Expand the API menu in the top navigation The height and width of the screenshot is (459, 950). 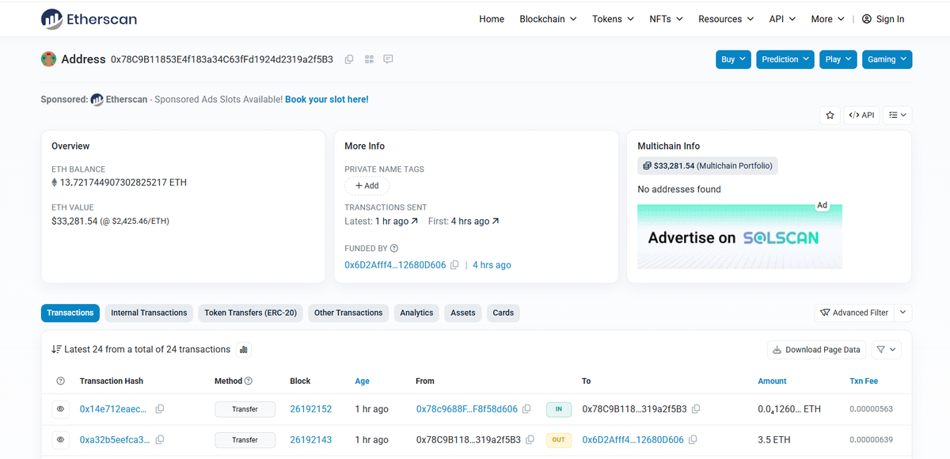point(782,19)
